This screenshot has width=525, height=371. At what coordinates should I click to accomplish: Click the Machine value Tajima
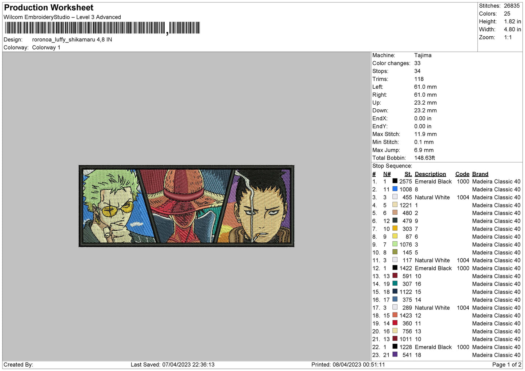point(423,55)
